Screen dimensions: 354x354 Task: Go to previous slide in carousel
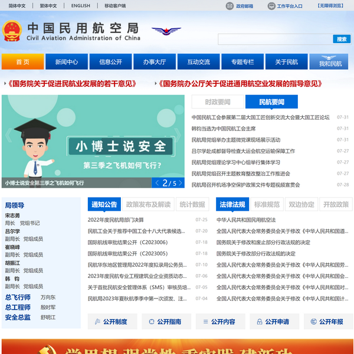(x=156, y=183)
